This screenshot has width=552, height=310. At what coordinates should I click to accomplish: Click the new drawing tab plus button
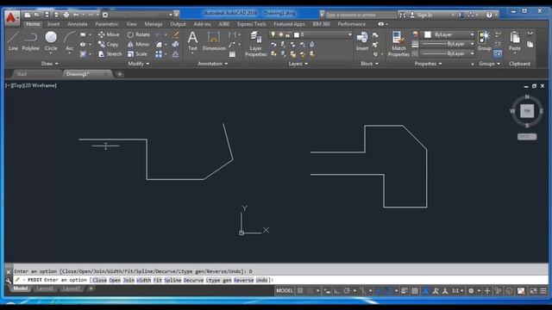[x=120, y=74]
